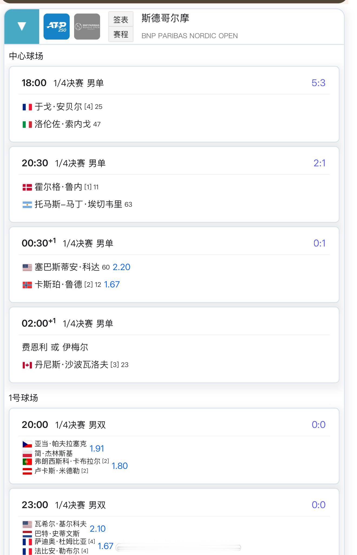Click 2.10 odds for 基尔科夫 pair
The image size is (357, 555).
97,529
